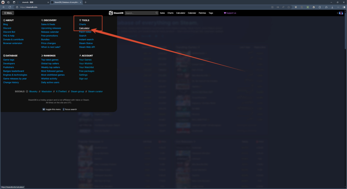Open the browser extensions puzzle icon
The width and height of the screenshot is (347, 189).
(320, 7)
